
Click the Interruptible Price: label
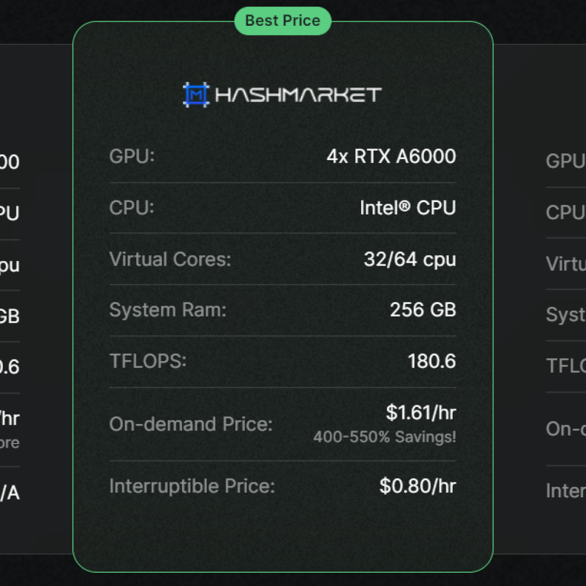(192, 486)
